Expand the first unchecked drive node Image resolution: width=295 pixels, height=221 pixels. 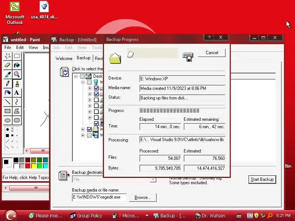pos(90,100)
